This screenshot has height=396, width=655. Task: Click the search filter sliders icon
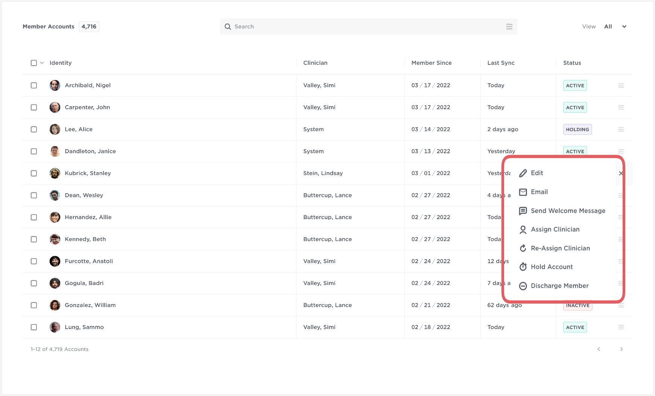[509, 26]
